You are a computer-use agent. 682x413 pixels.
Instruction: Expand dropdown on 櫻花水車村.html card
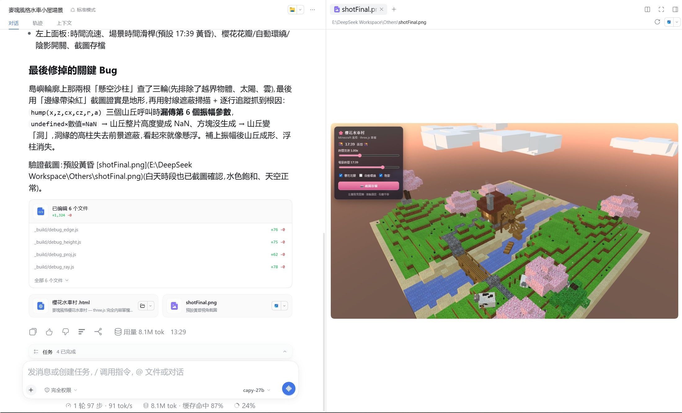coord(151,306)
